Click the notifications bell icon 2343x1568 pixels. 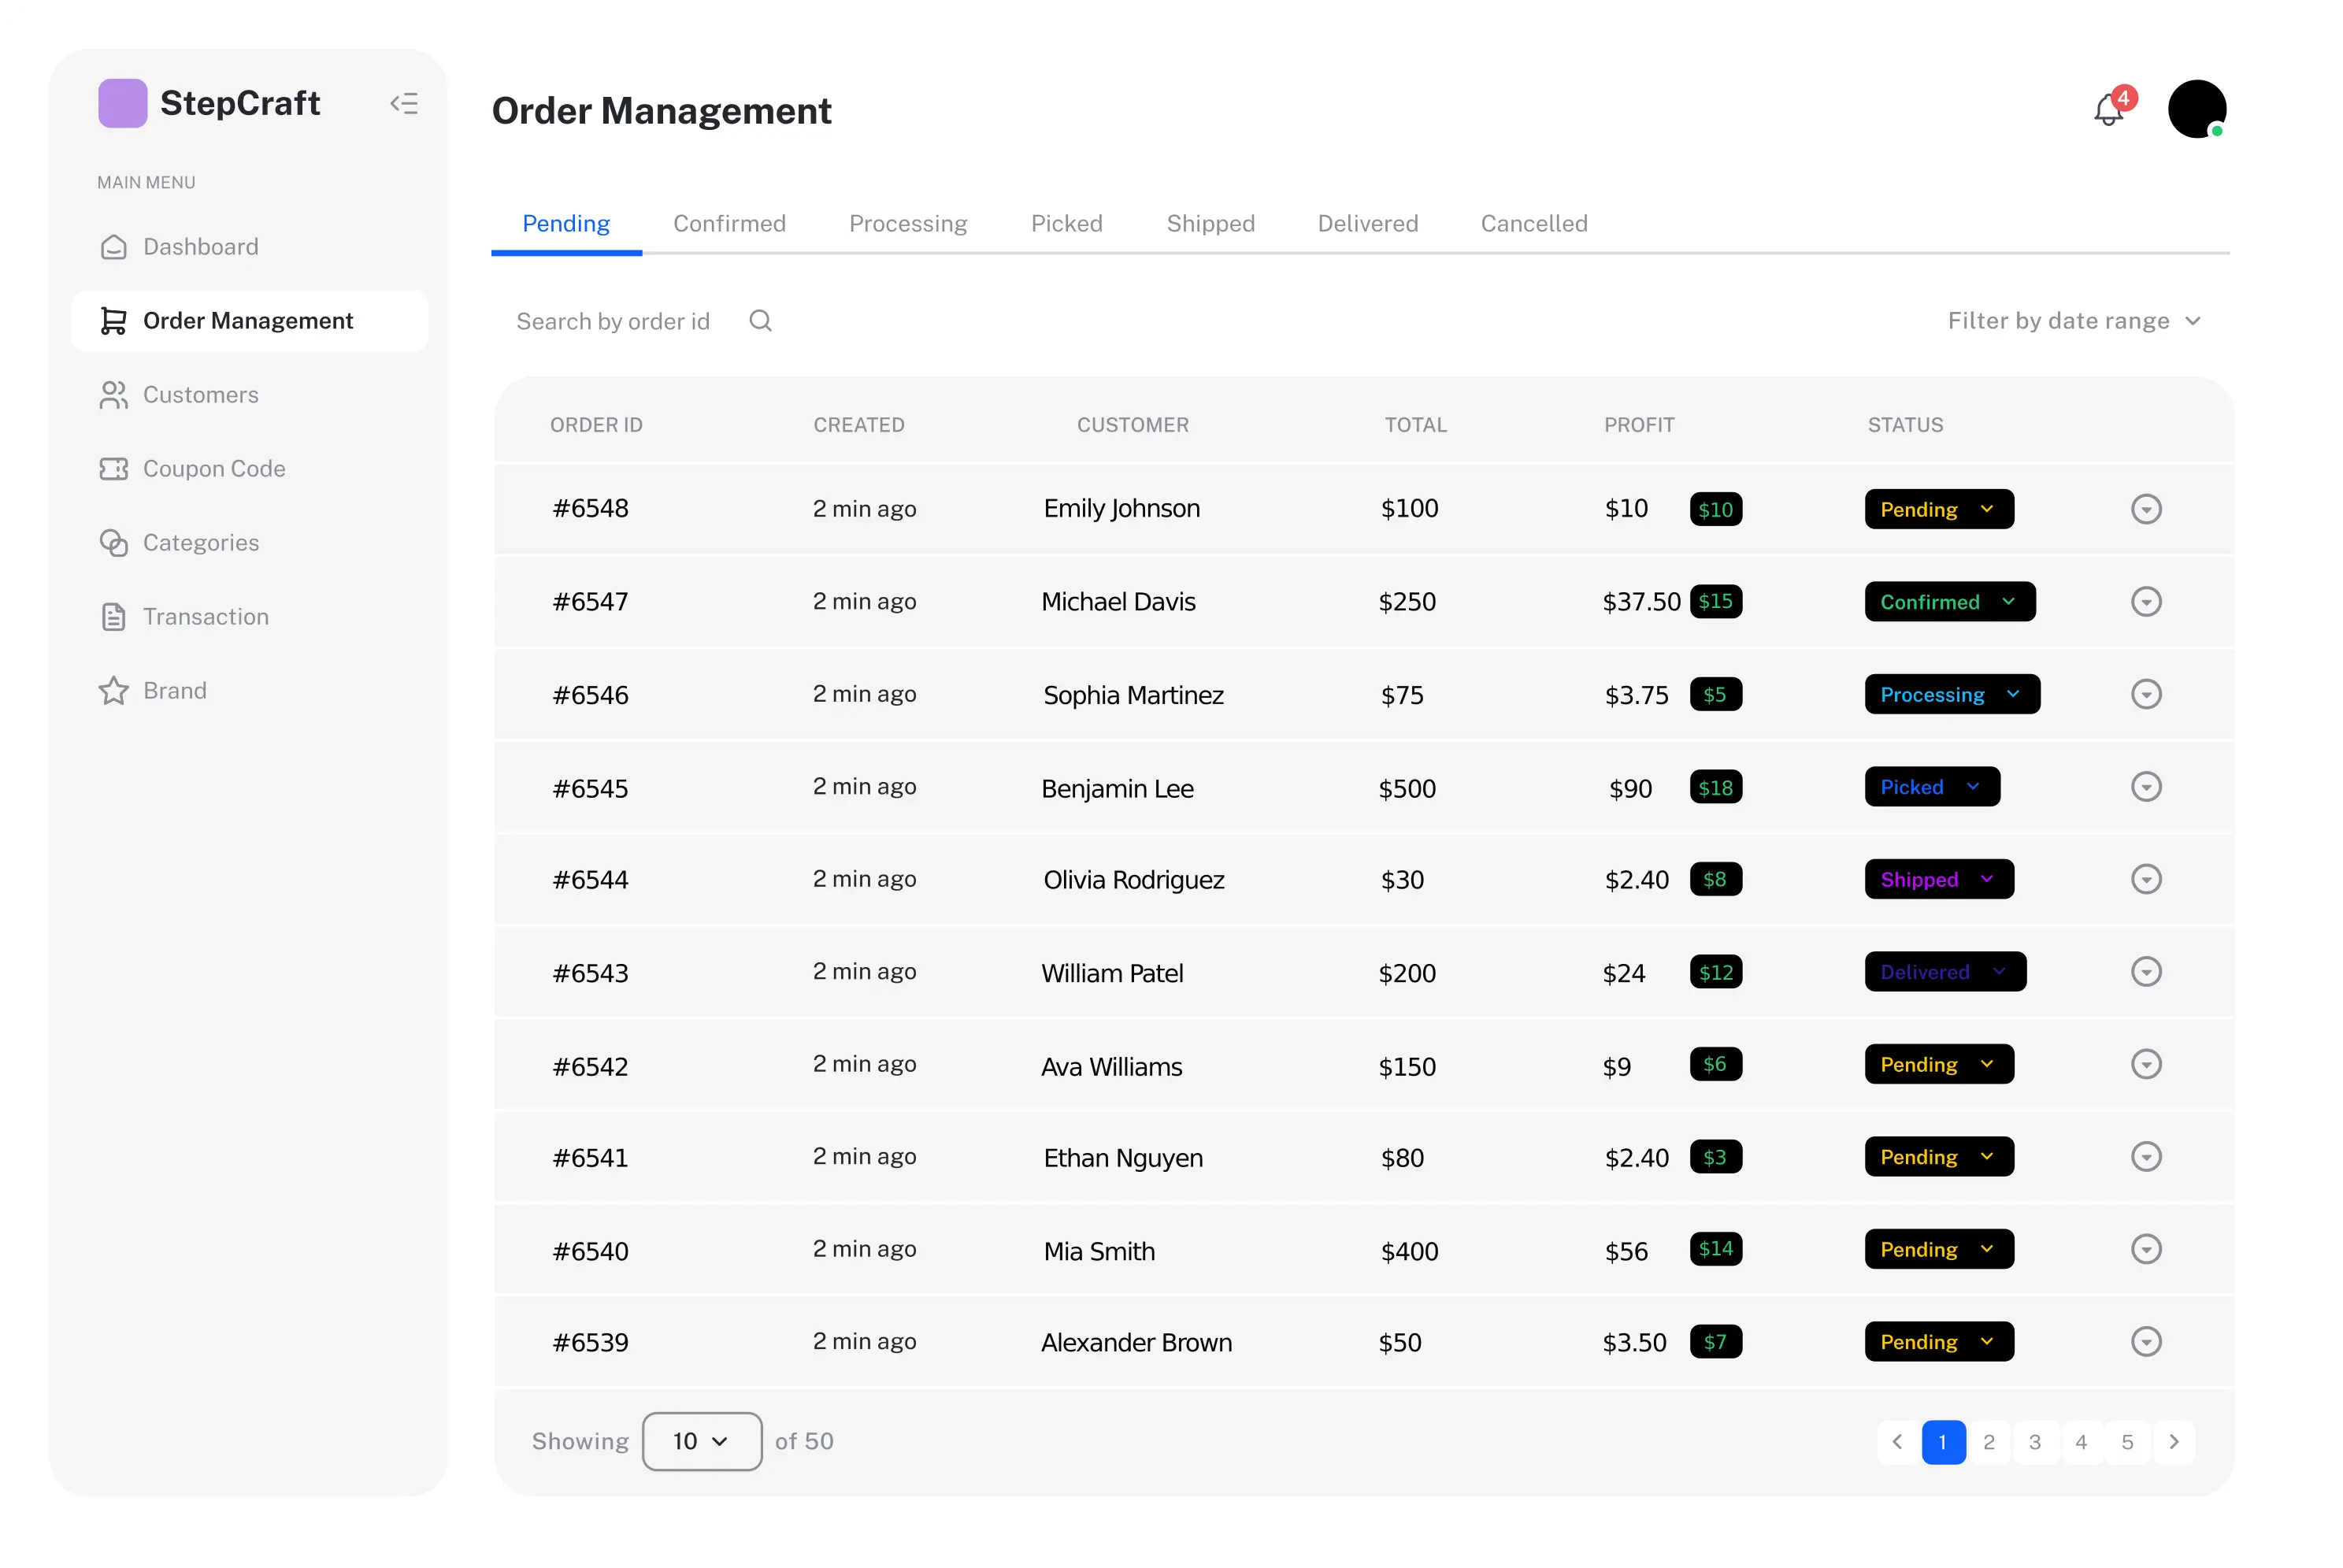[2108, 109]
